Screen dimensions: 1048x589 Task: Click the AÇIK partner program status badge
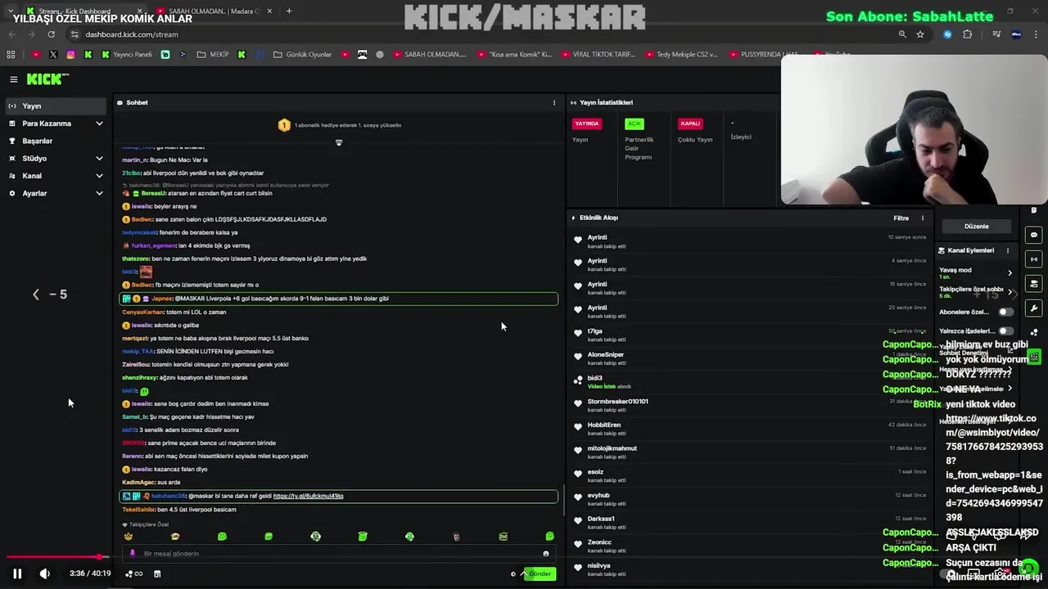pos(635,124)
